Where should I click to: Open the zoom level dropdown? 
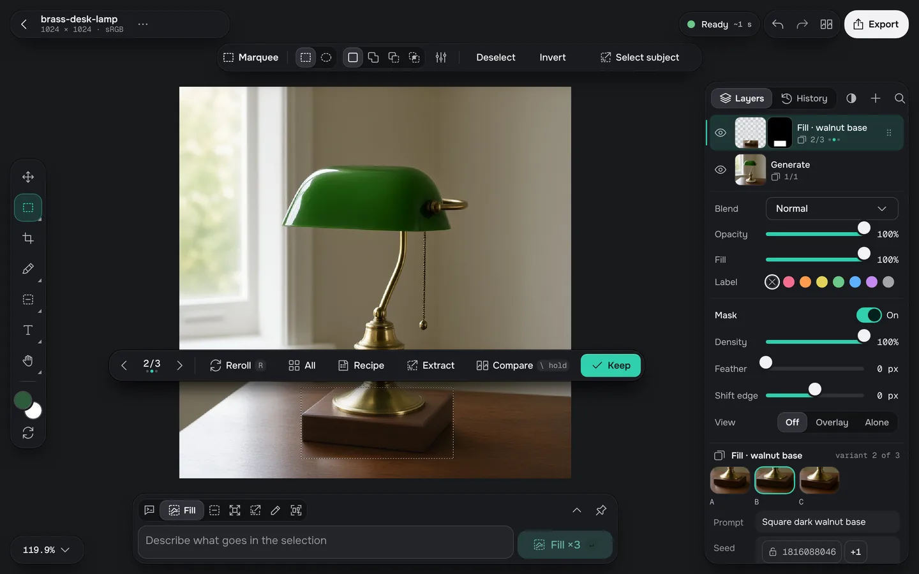point(47,550)
